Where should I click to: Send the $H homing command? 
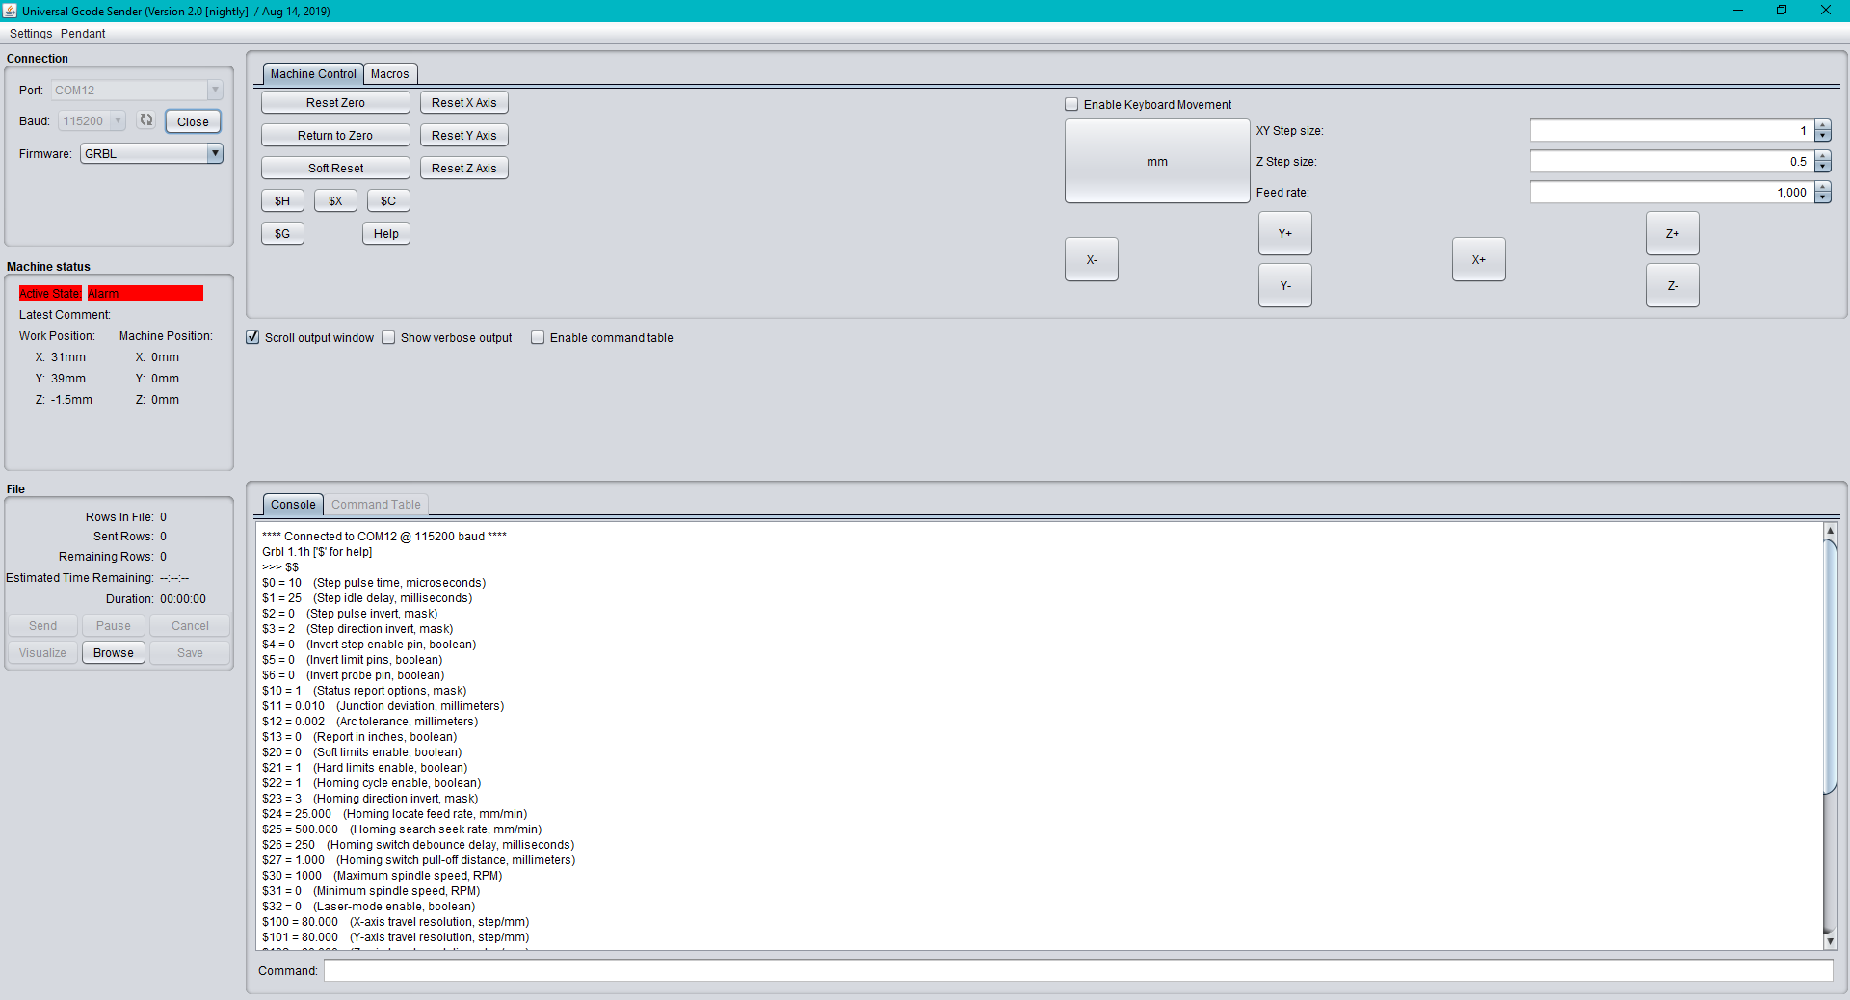click(282, 201)
